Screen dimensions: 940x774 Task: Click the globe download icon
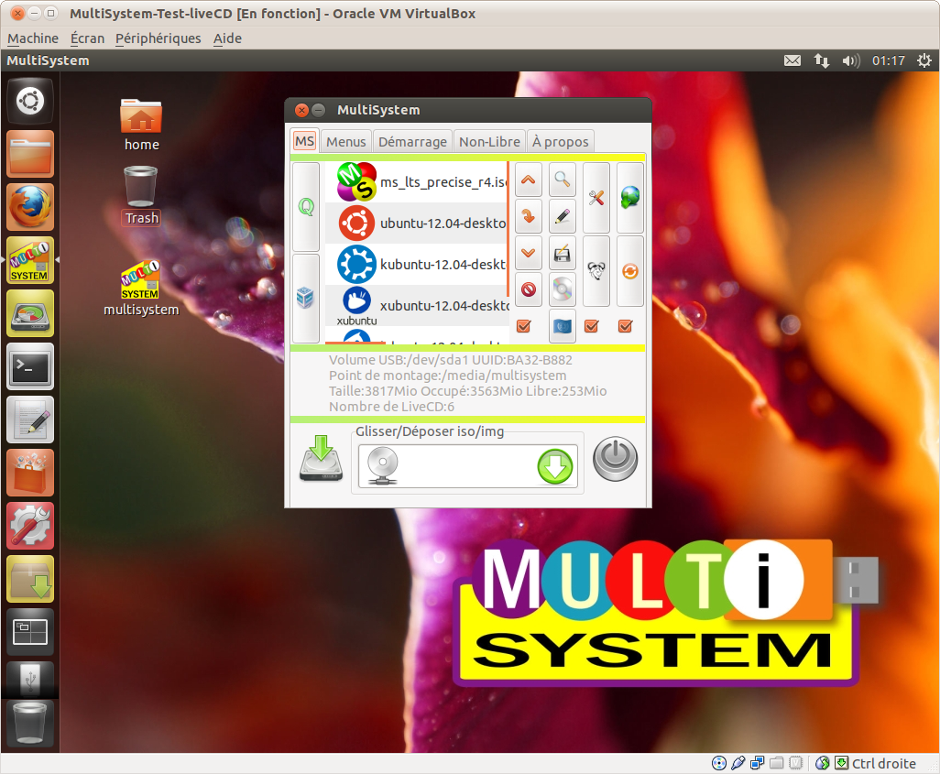[629, 198]
